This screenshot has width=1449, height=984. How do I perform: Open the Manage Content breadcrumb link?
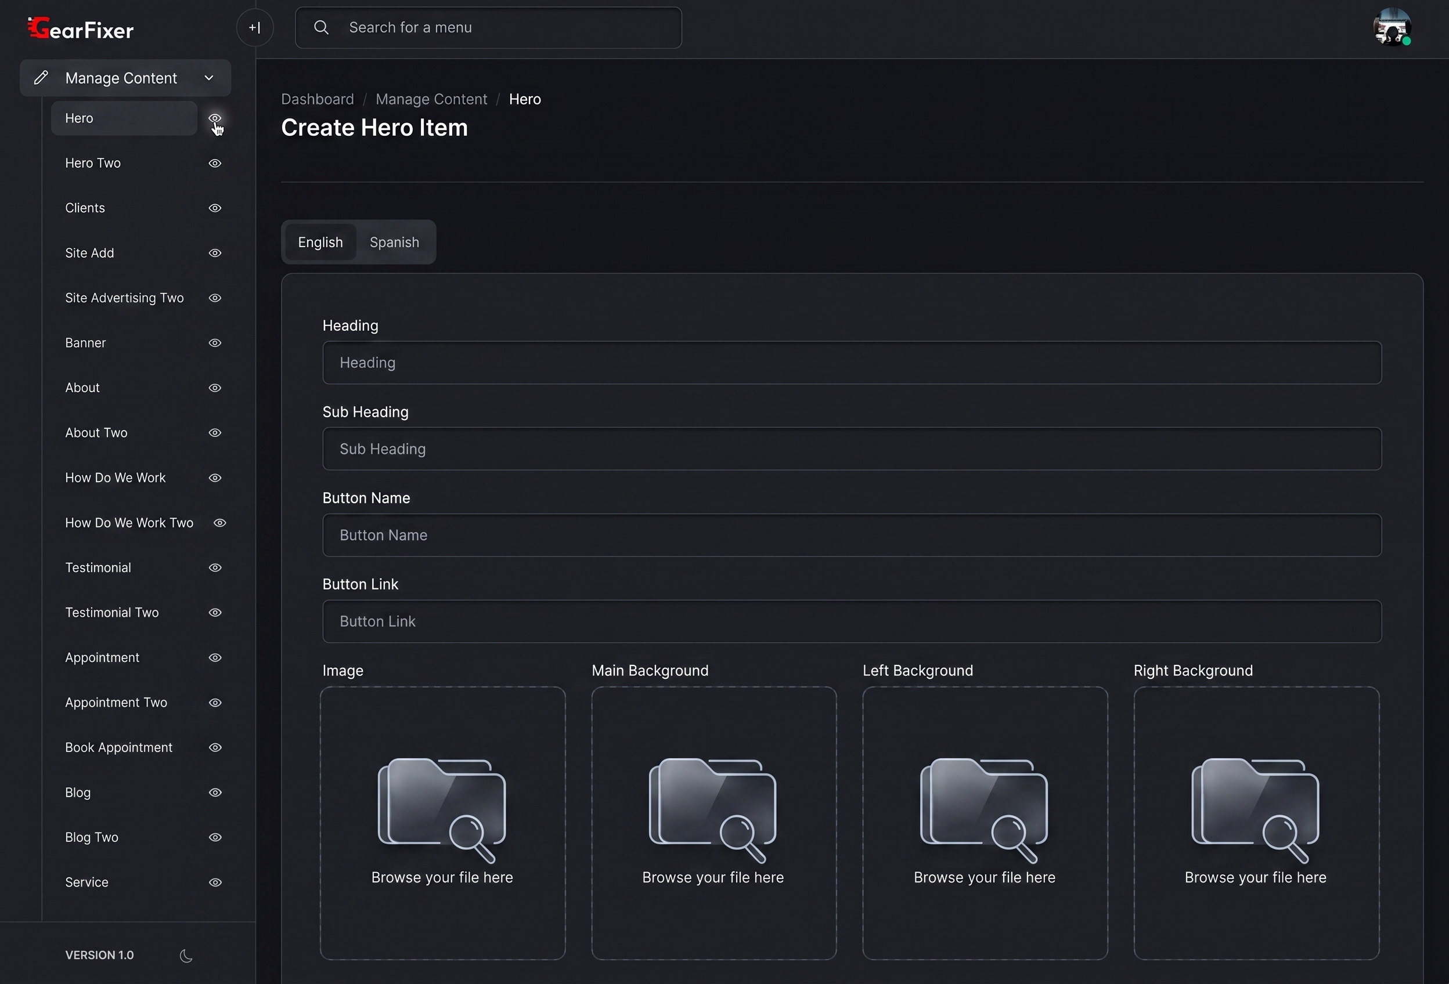[431, 99]
